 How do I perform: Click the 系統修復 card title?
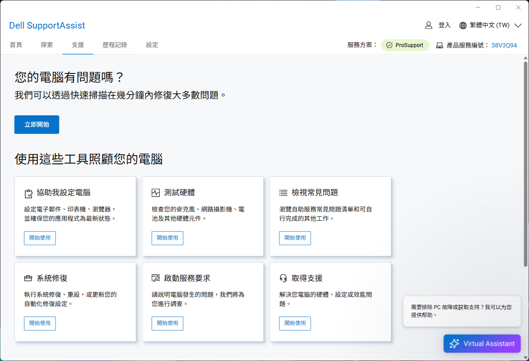52,278
